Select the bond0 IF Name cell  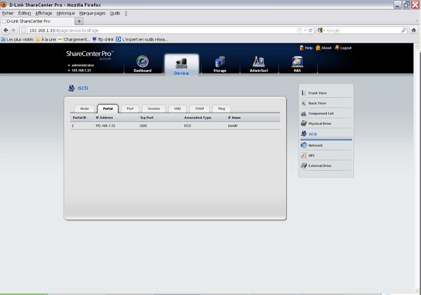[x=233, y=125]
